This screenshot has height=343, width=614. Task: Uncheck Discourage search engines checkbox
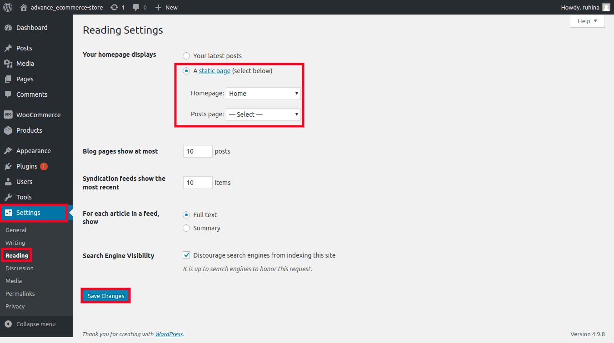click(x=186, y=255)
